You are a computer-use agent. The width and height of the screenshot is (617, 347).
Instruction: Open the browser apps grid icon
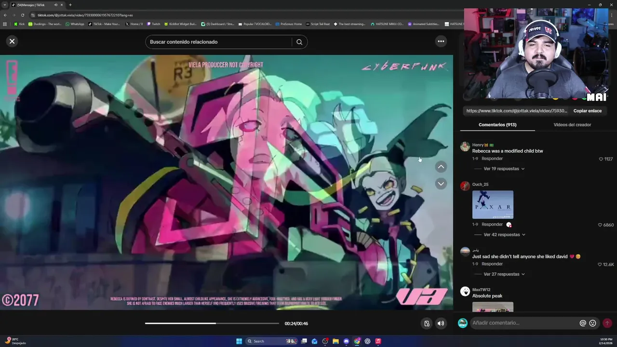click(x=5, y=24)
